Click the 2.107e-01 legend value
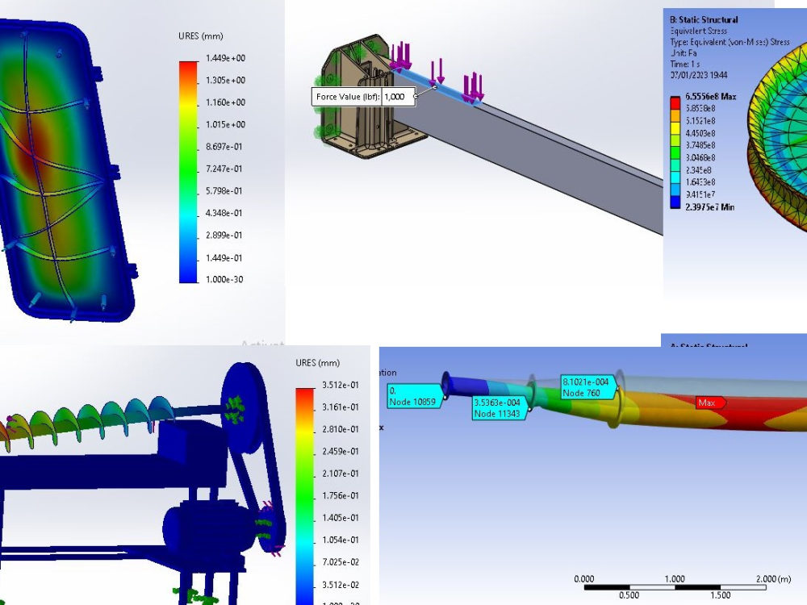The height and width of the screenshot is (605, 807). pyautogui.click(x=341, y=474)
